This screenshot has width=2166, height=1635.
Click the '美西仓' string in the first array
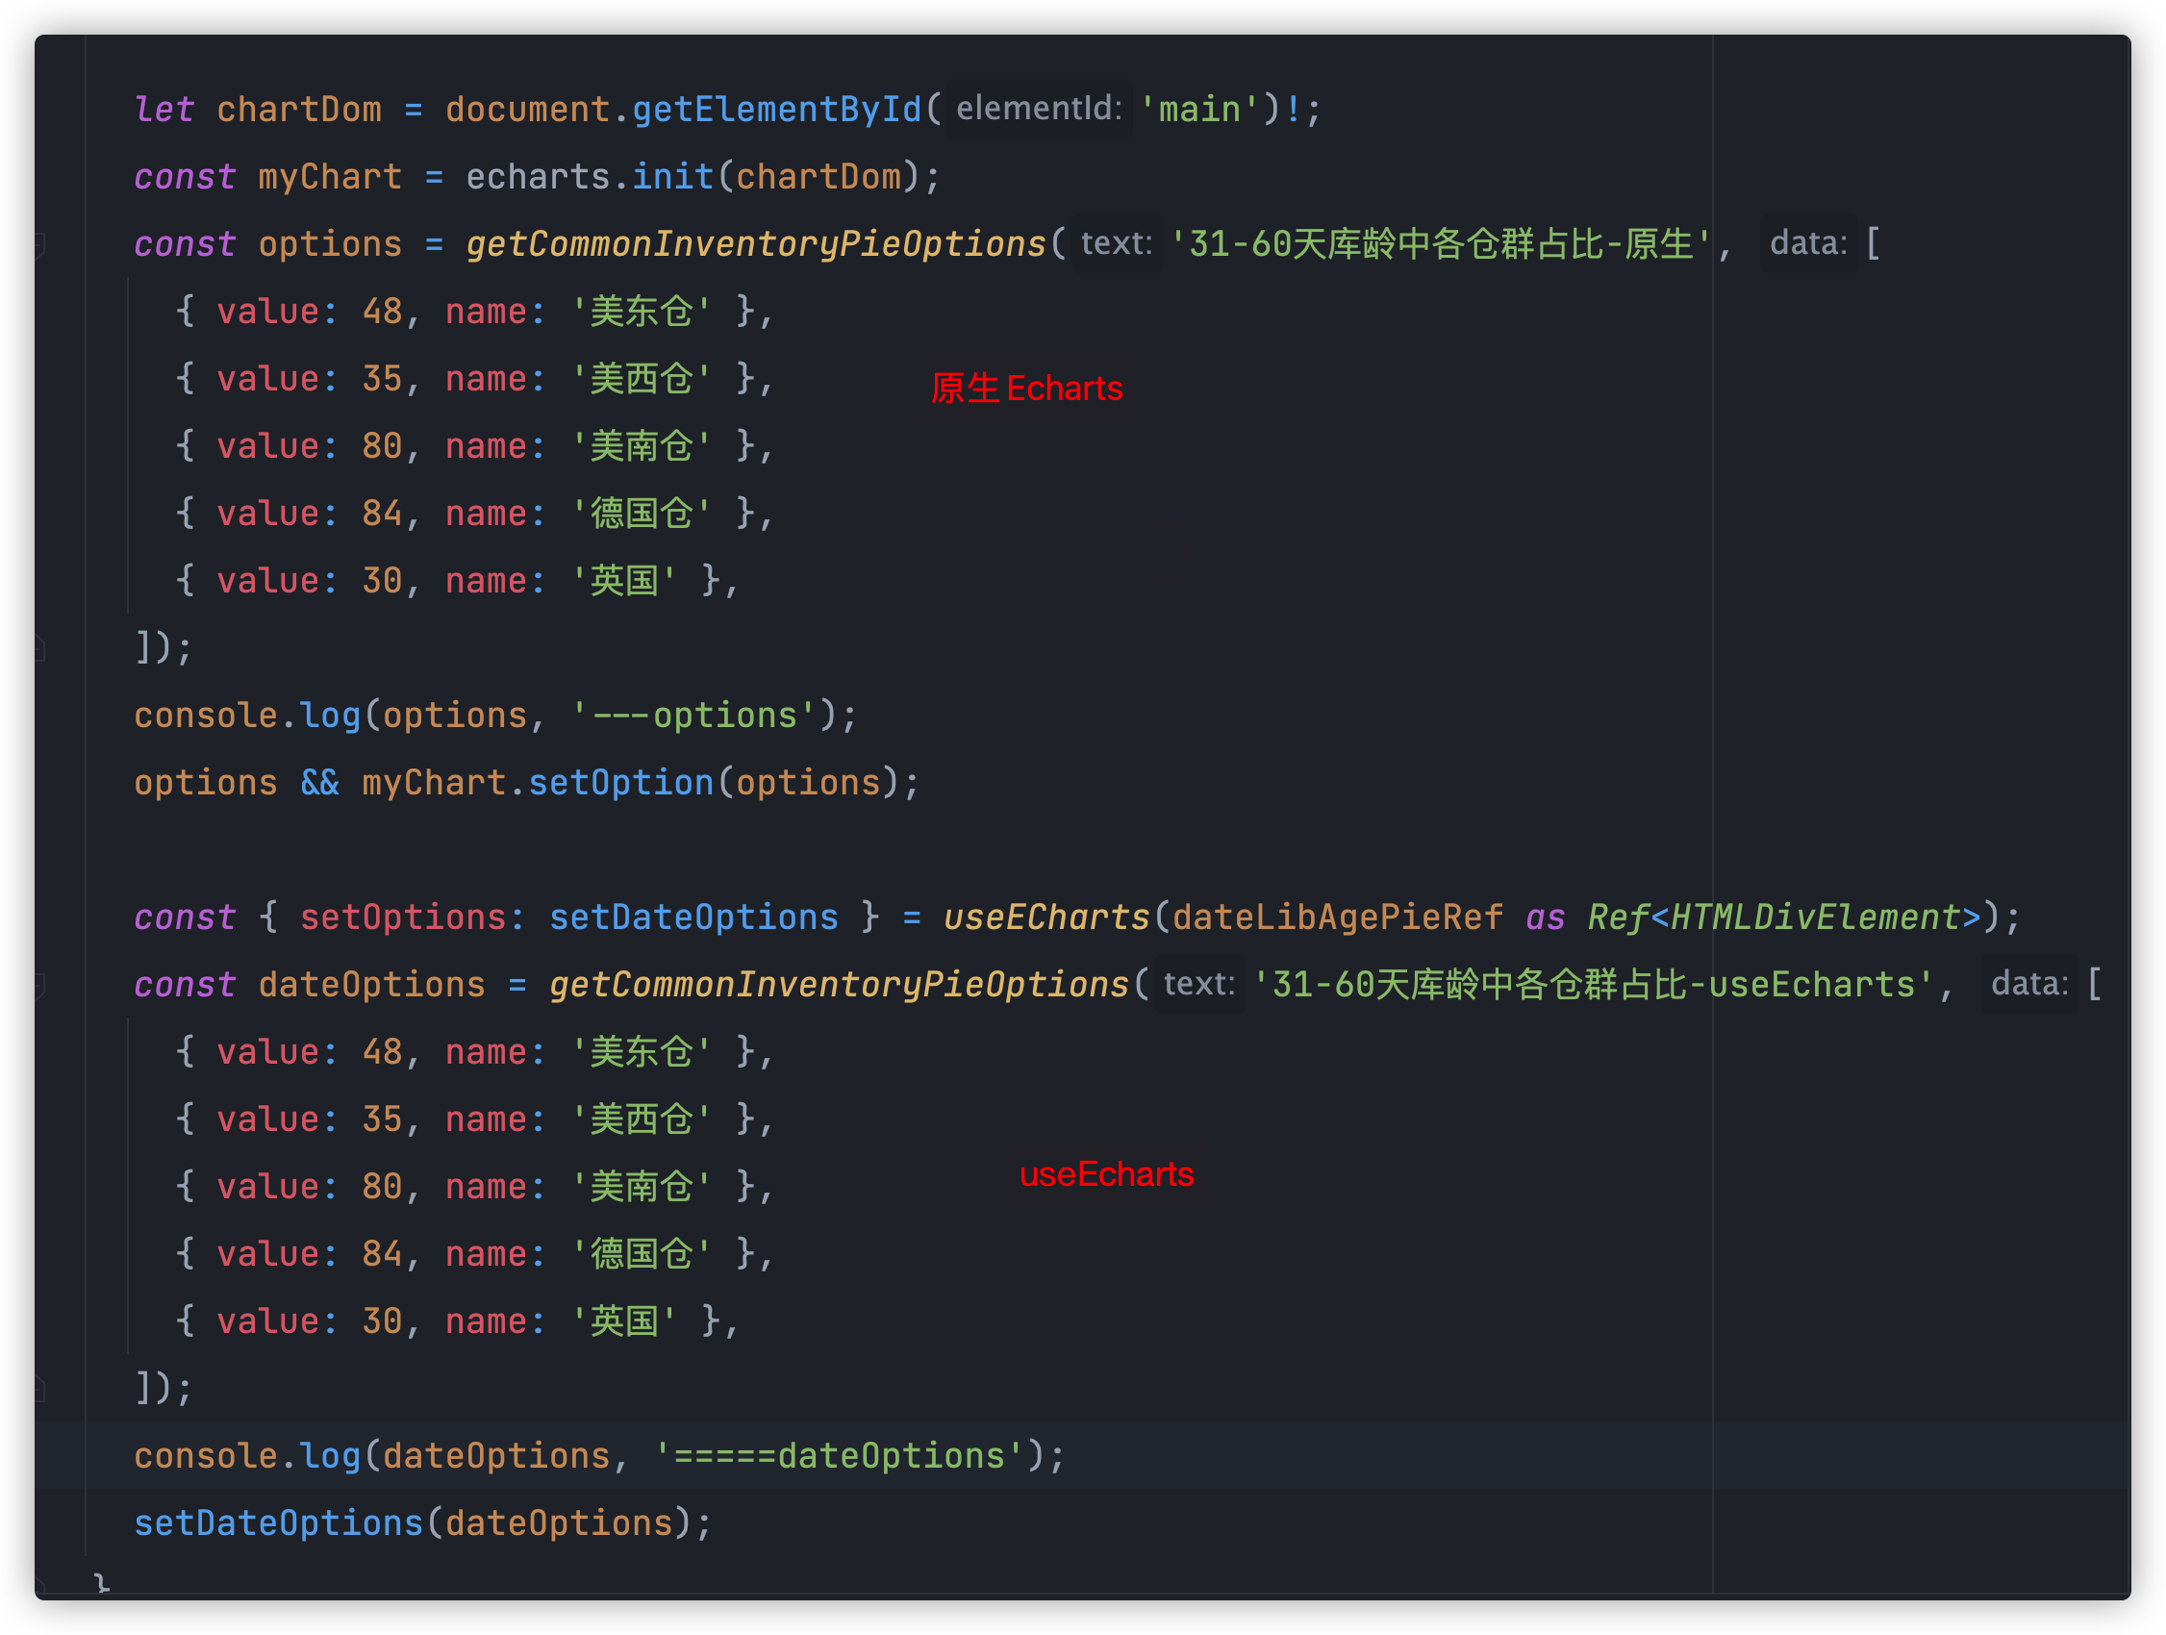click(642, 378)
